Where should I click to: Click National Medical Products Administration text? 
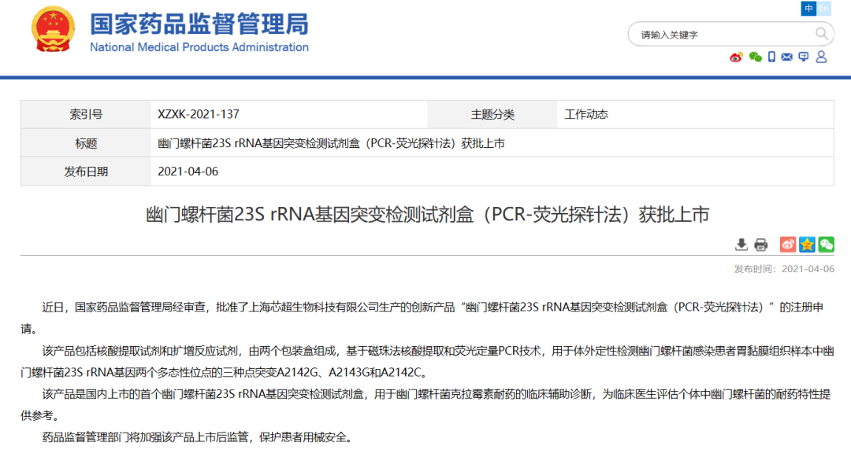tap(199, 48)
